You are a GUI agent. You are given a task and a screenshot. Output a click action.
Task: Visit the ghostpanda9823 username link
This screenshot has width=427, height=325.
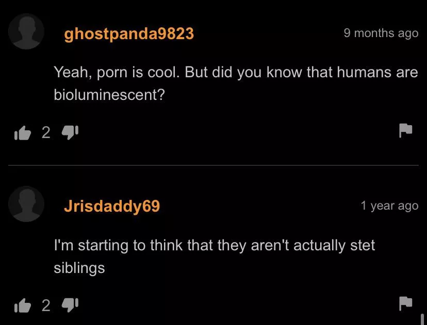tap(129, 35)
